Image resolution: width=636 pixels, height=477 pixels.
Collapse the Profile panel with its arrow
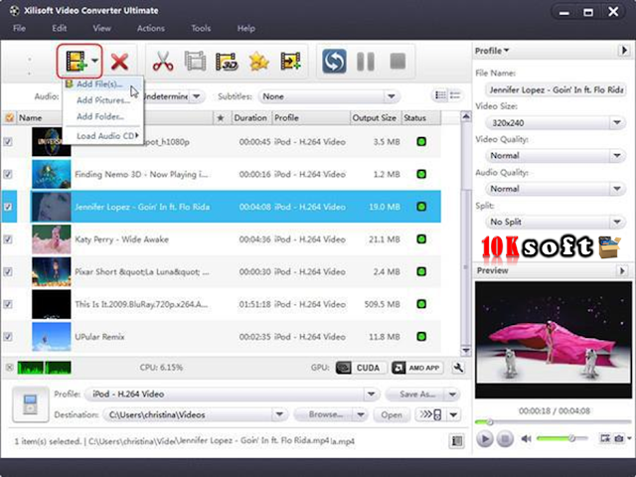tap(624, 51)
